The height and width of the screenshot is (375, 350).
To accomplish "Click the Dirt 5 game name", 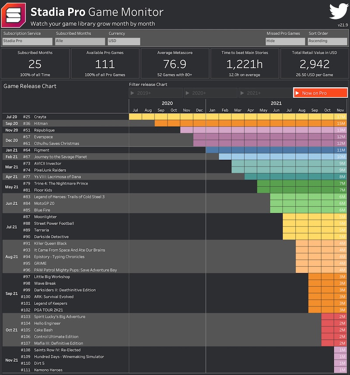I will (39, 363).
